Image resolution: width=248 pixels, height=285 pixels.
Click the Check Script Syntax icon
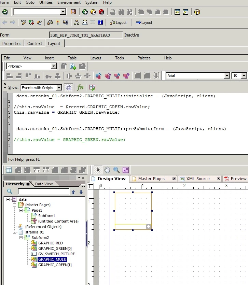[x=92, y=87]
